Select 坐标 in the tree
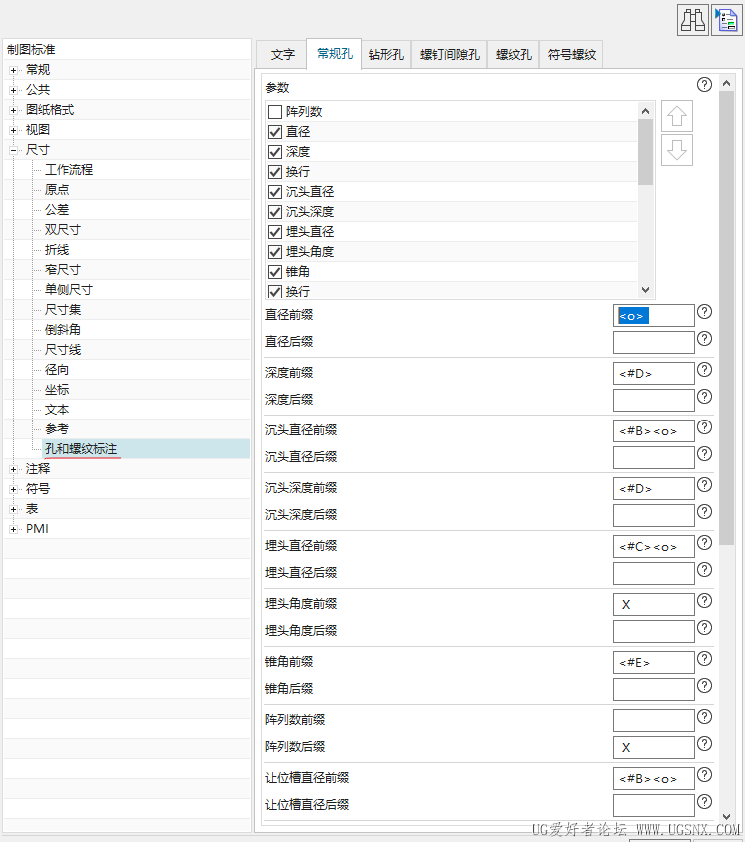745x842 pixels. pyautogui.click(x=57, y=390)
